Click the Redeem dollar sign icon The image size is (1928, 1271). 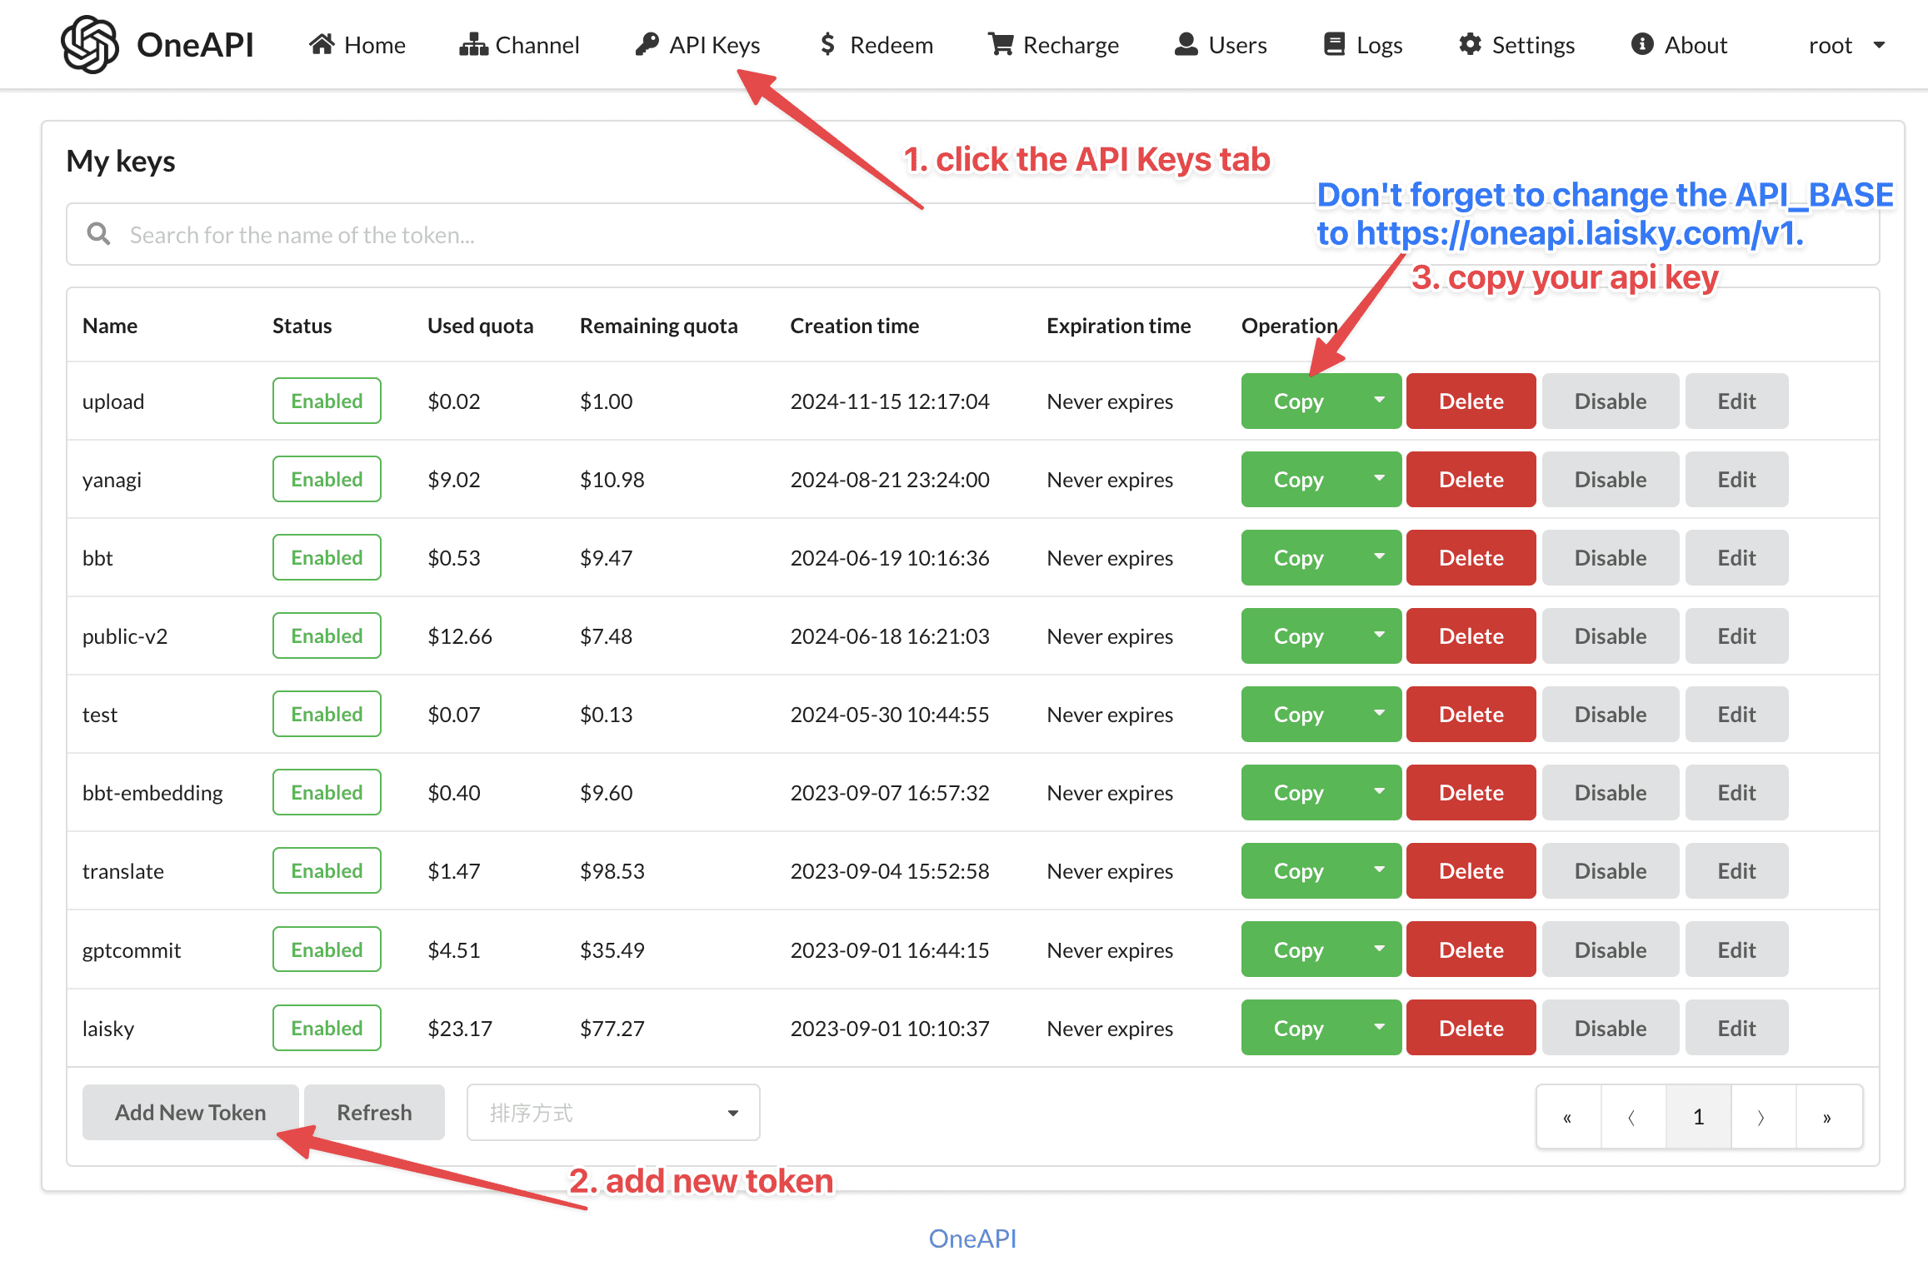(827, 44)
